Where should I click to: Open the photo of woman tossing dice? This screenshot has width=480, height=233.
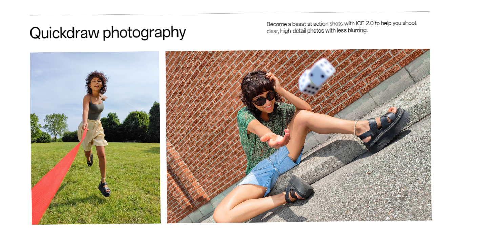298,136
